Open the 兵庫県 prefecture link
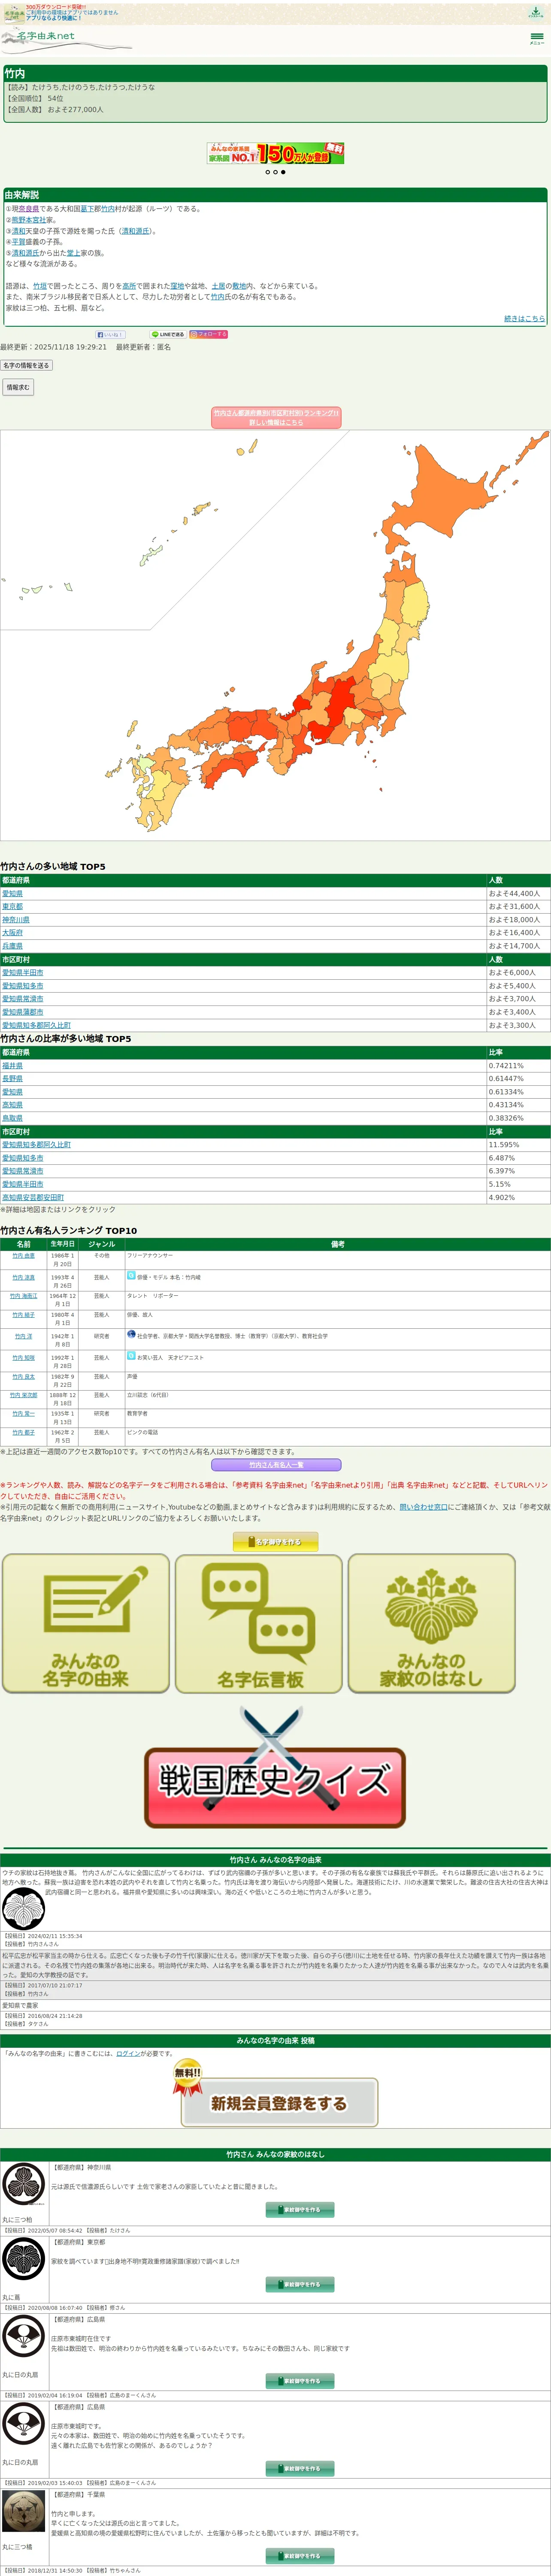This screenshot has height=2576, width=551. [12, 945]
